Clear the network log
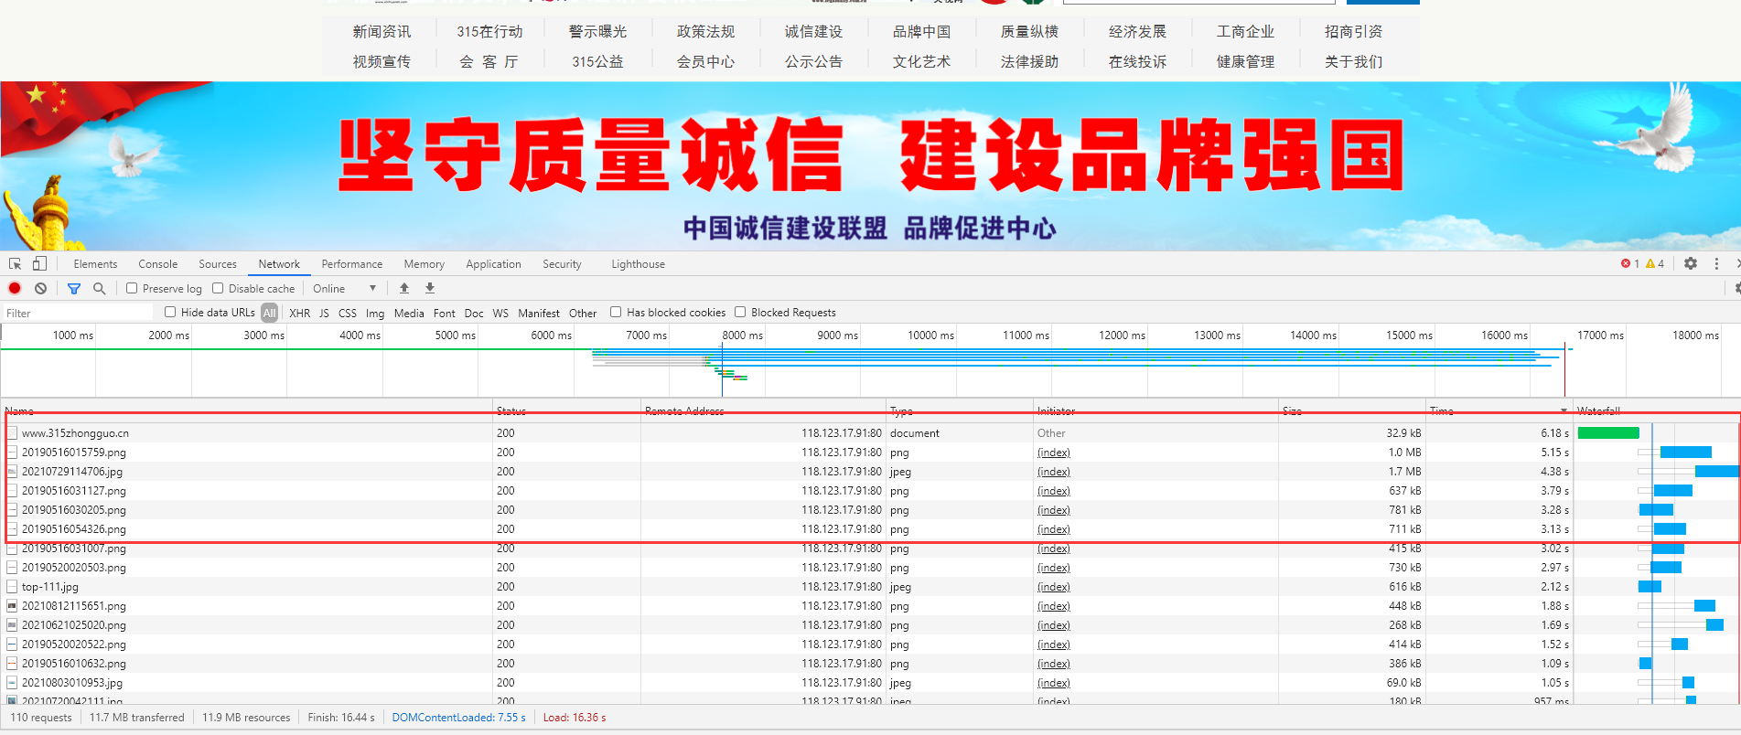This screenshot has height=735, width=1741. pyautogui.click(x=40, y=289)
